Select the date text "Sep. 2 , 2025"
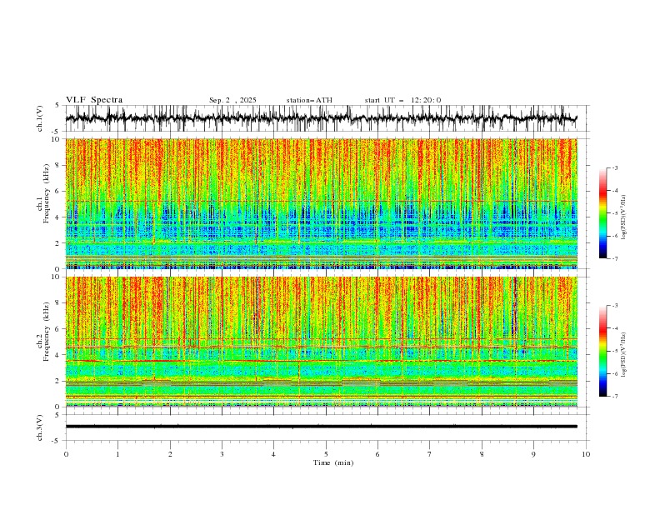The image size is (660, 510). (x=232, y=100)
